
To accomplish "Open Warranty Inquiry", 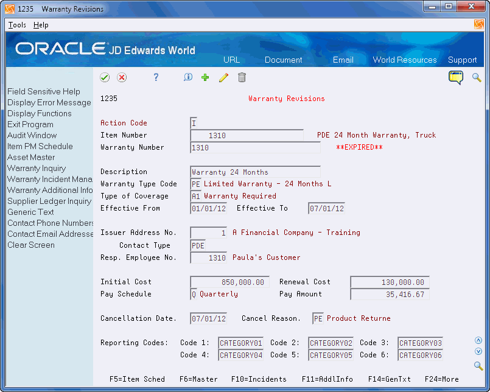I will tap(37, 168).
